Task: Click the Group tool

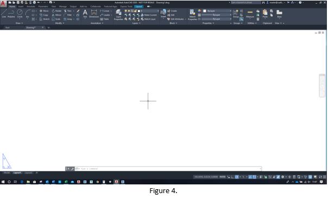Action: [236, 14]
